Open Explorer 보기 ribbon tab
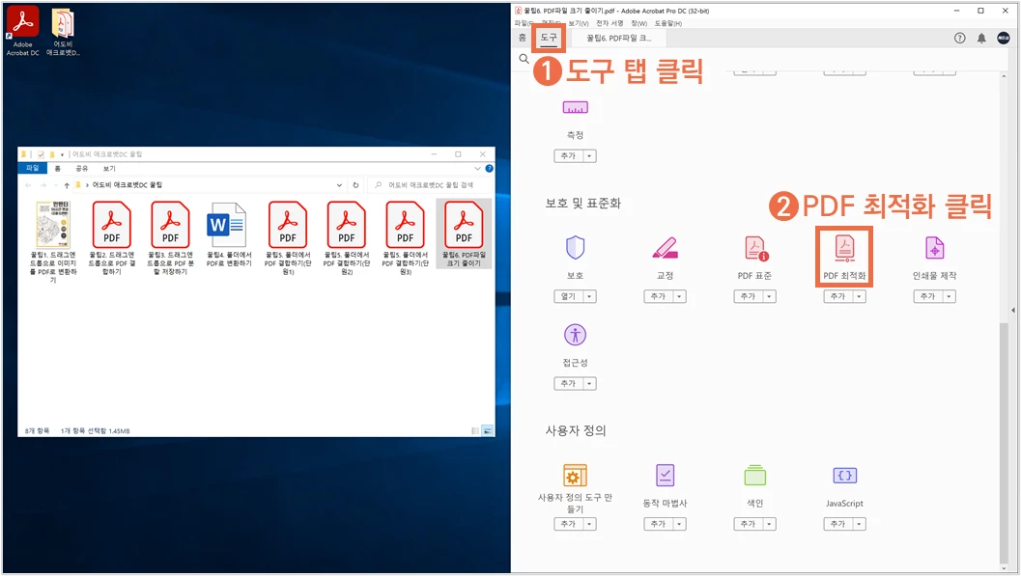This screenshot has height=576, width=1021. click(x=109, y=169)
